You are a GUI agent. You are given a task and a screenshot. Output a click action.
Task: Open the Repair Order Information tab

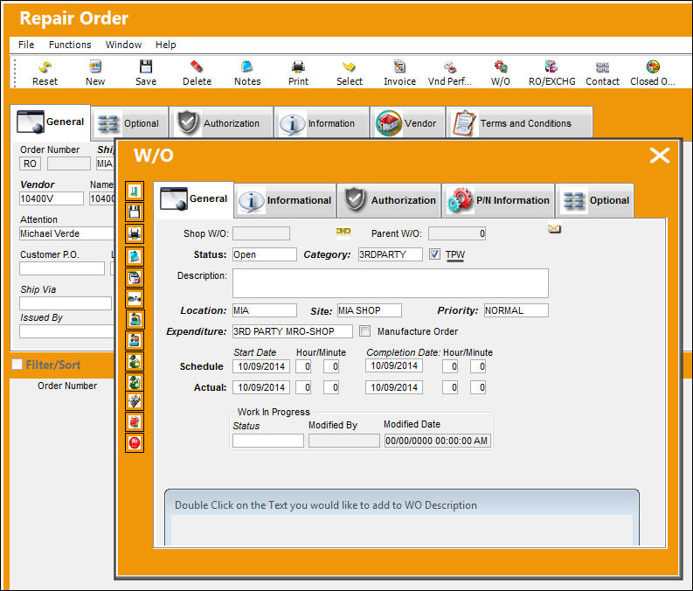322,123
